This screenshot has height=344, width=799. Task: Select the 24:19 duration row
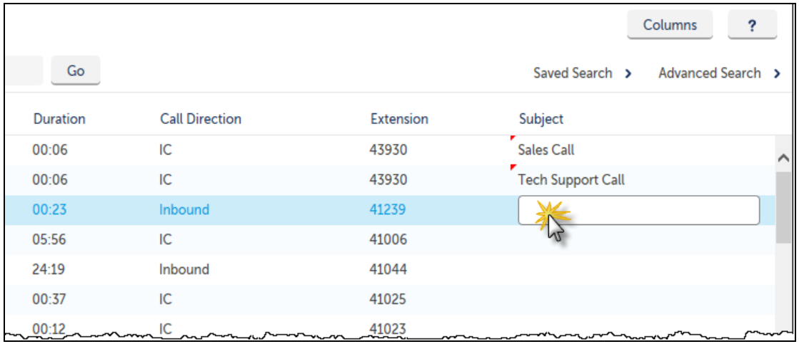click(390, 269)
